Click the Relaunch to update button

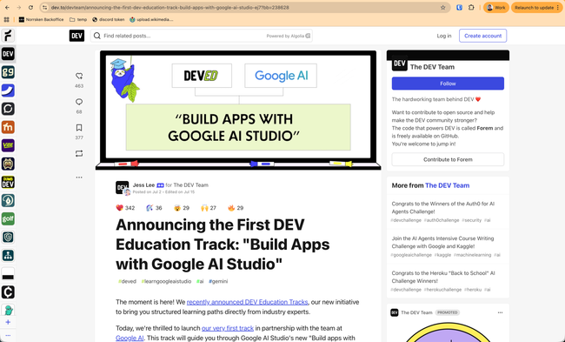536,7
